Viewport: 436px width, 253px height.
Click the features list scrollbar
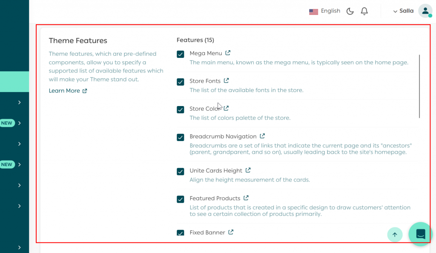tap(419, 86)
